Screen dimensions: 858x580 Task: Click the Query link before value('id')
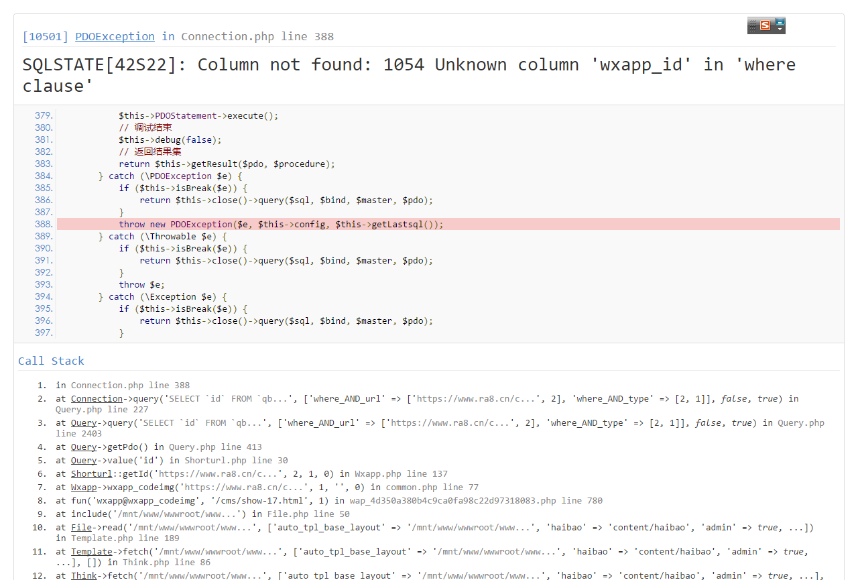pos(84,460)
